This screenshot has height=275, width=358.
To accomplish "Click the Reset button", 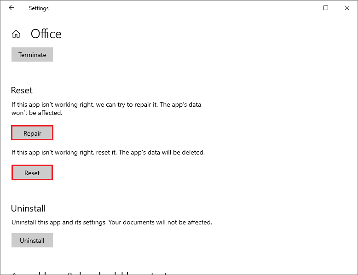I will [x=32, y=173].
